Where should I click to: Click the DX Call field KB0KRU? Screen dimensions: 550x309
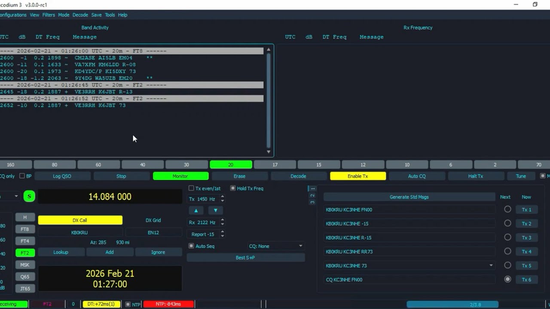[x=79, y=233]
